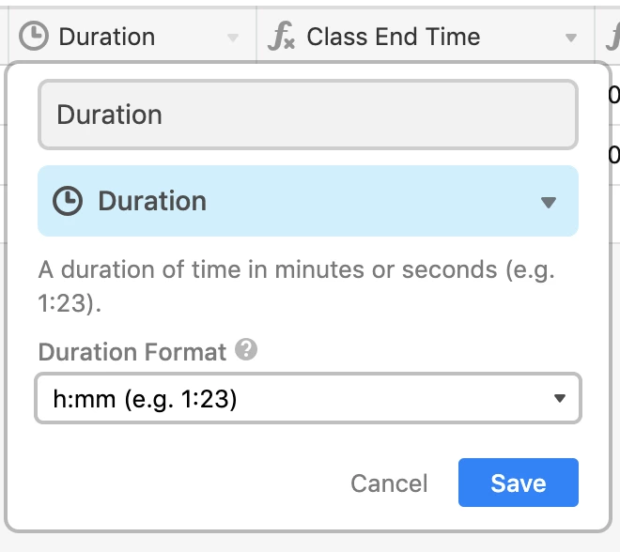Viewport: 620px width, 552px height.
Task: Click the clock icon in the Duration column header
Action: point(34,37)
